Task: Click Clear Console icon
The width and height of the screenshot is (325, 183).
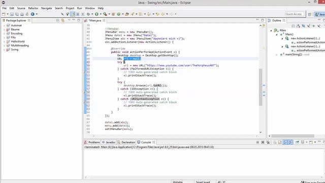Action: point(275,142)
